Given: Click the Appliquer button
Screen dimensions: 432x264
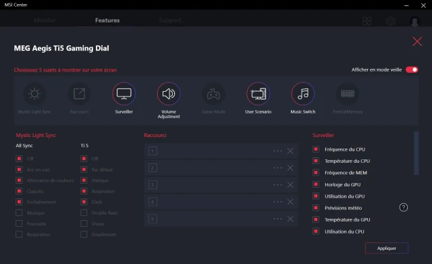Looking at the screenshot, I should click(387, 248).
